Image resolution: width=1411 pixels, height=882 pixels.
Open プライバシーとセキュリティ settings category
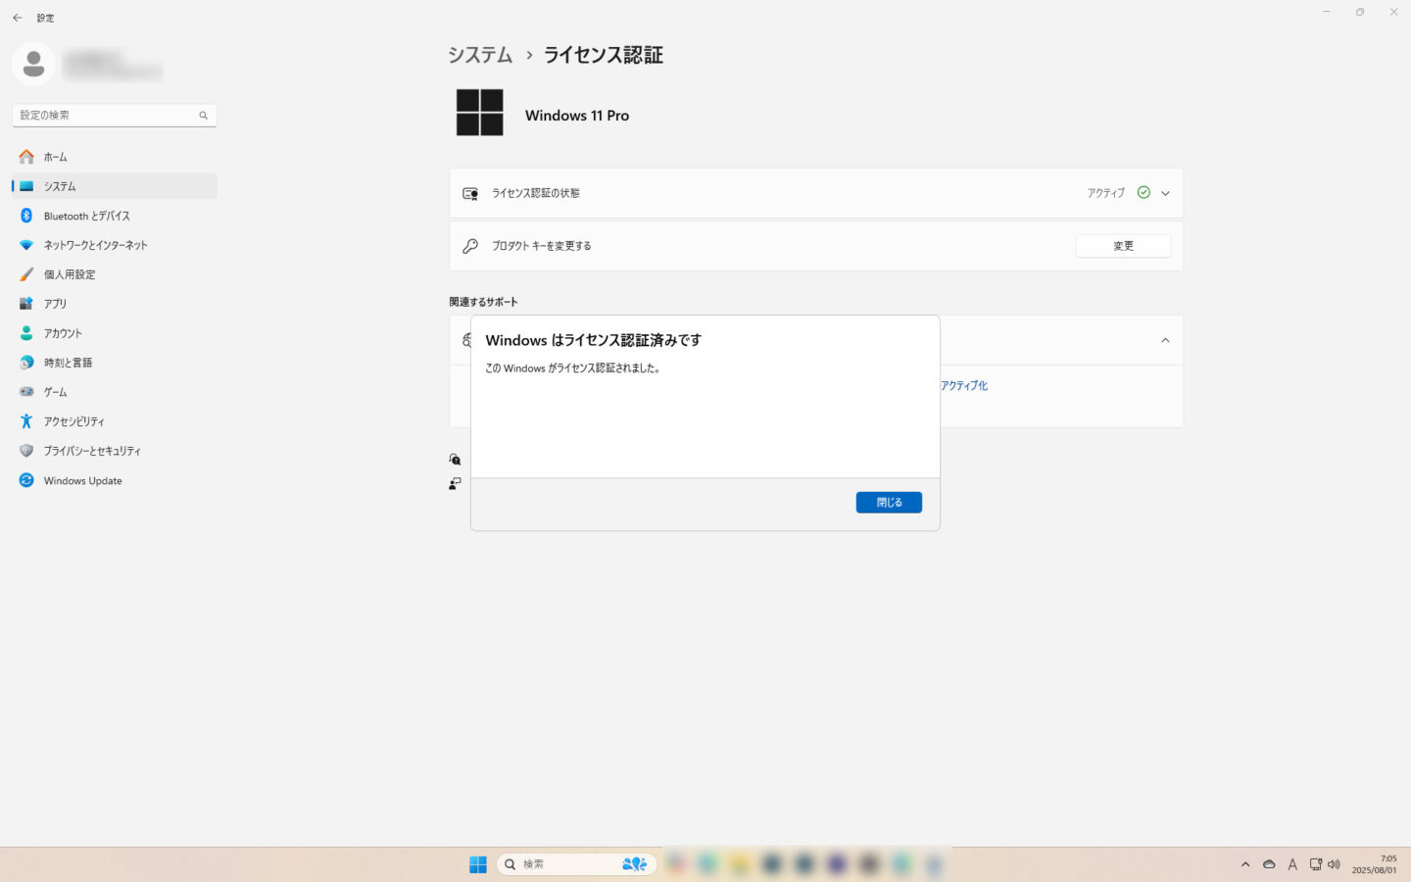115,451
